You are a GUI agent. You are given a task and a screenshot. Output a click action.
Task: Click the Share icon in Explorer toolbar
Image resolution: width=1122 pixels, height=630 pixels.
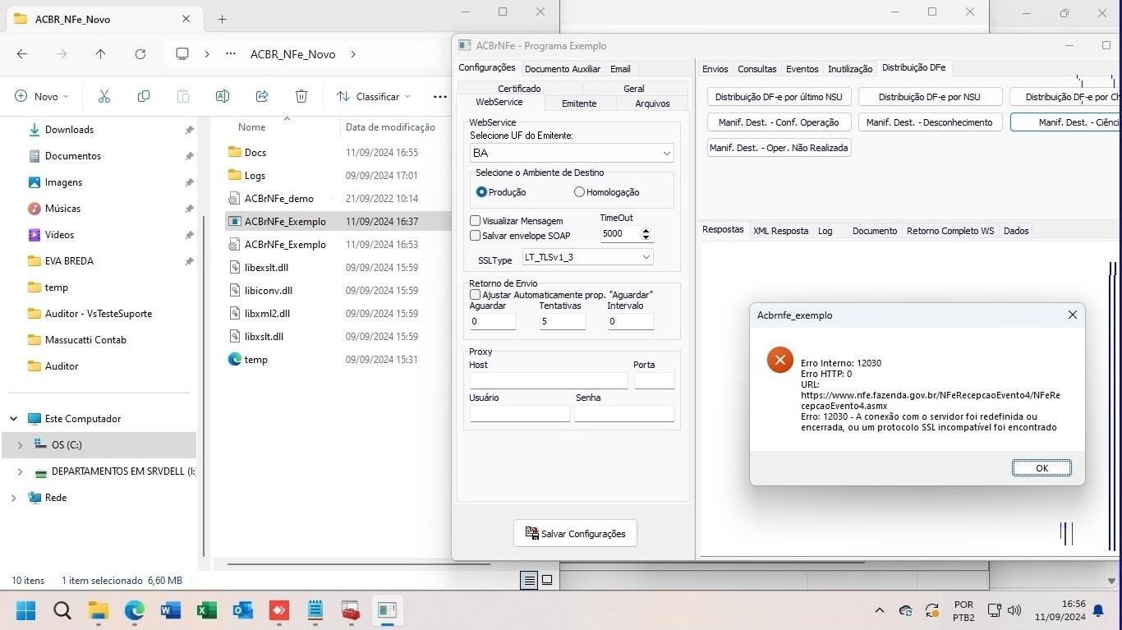click(x=262, y=96)
